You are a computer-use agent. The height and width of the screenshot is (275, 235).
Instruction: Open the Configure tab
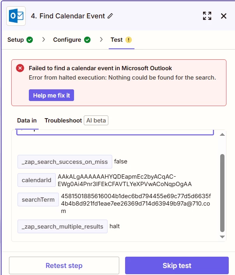pyautogui.click(x=72, y=40)
